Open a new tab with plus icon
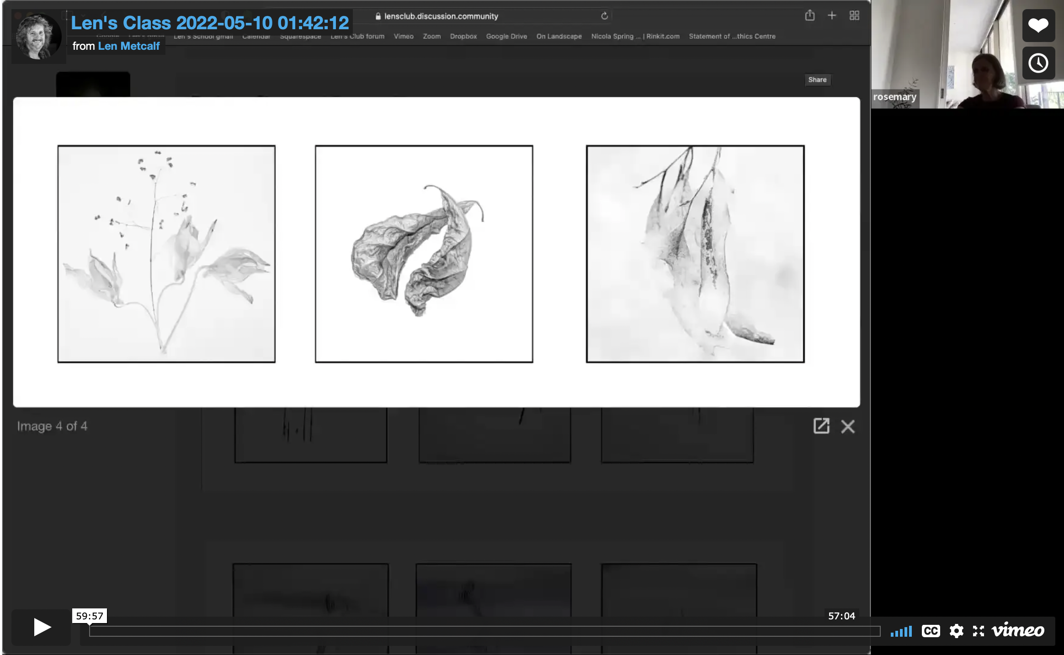The image size is (1064, 655). point(832,16)
